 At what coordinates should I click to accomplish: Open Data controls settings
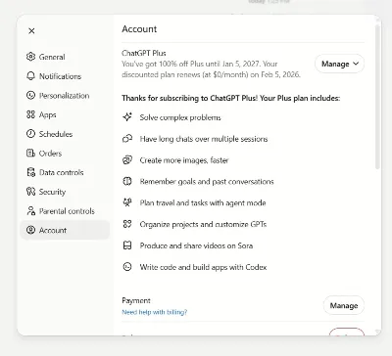coord(65,172)
